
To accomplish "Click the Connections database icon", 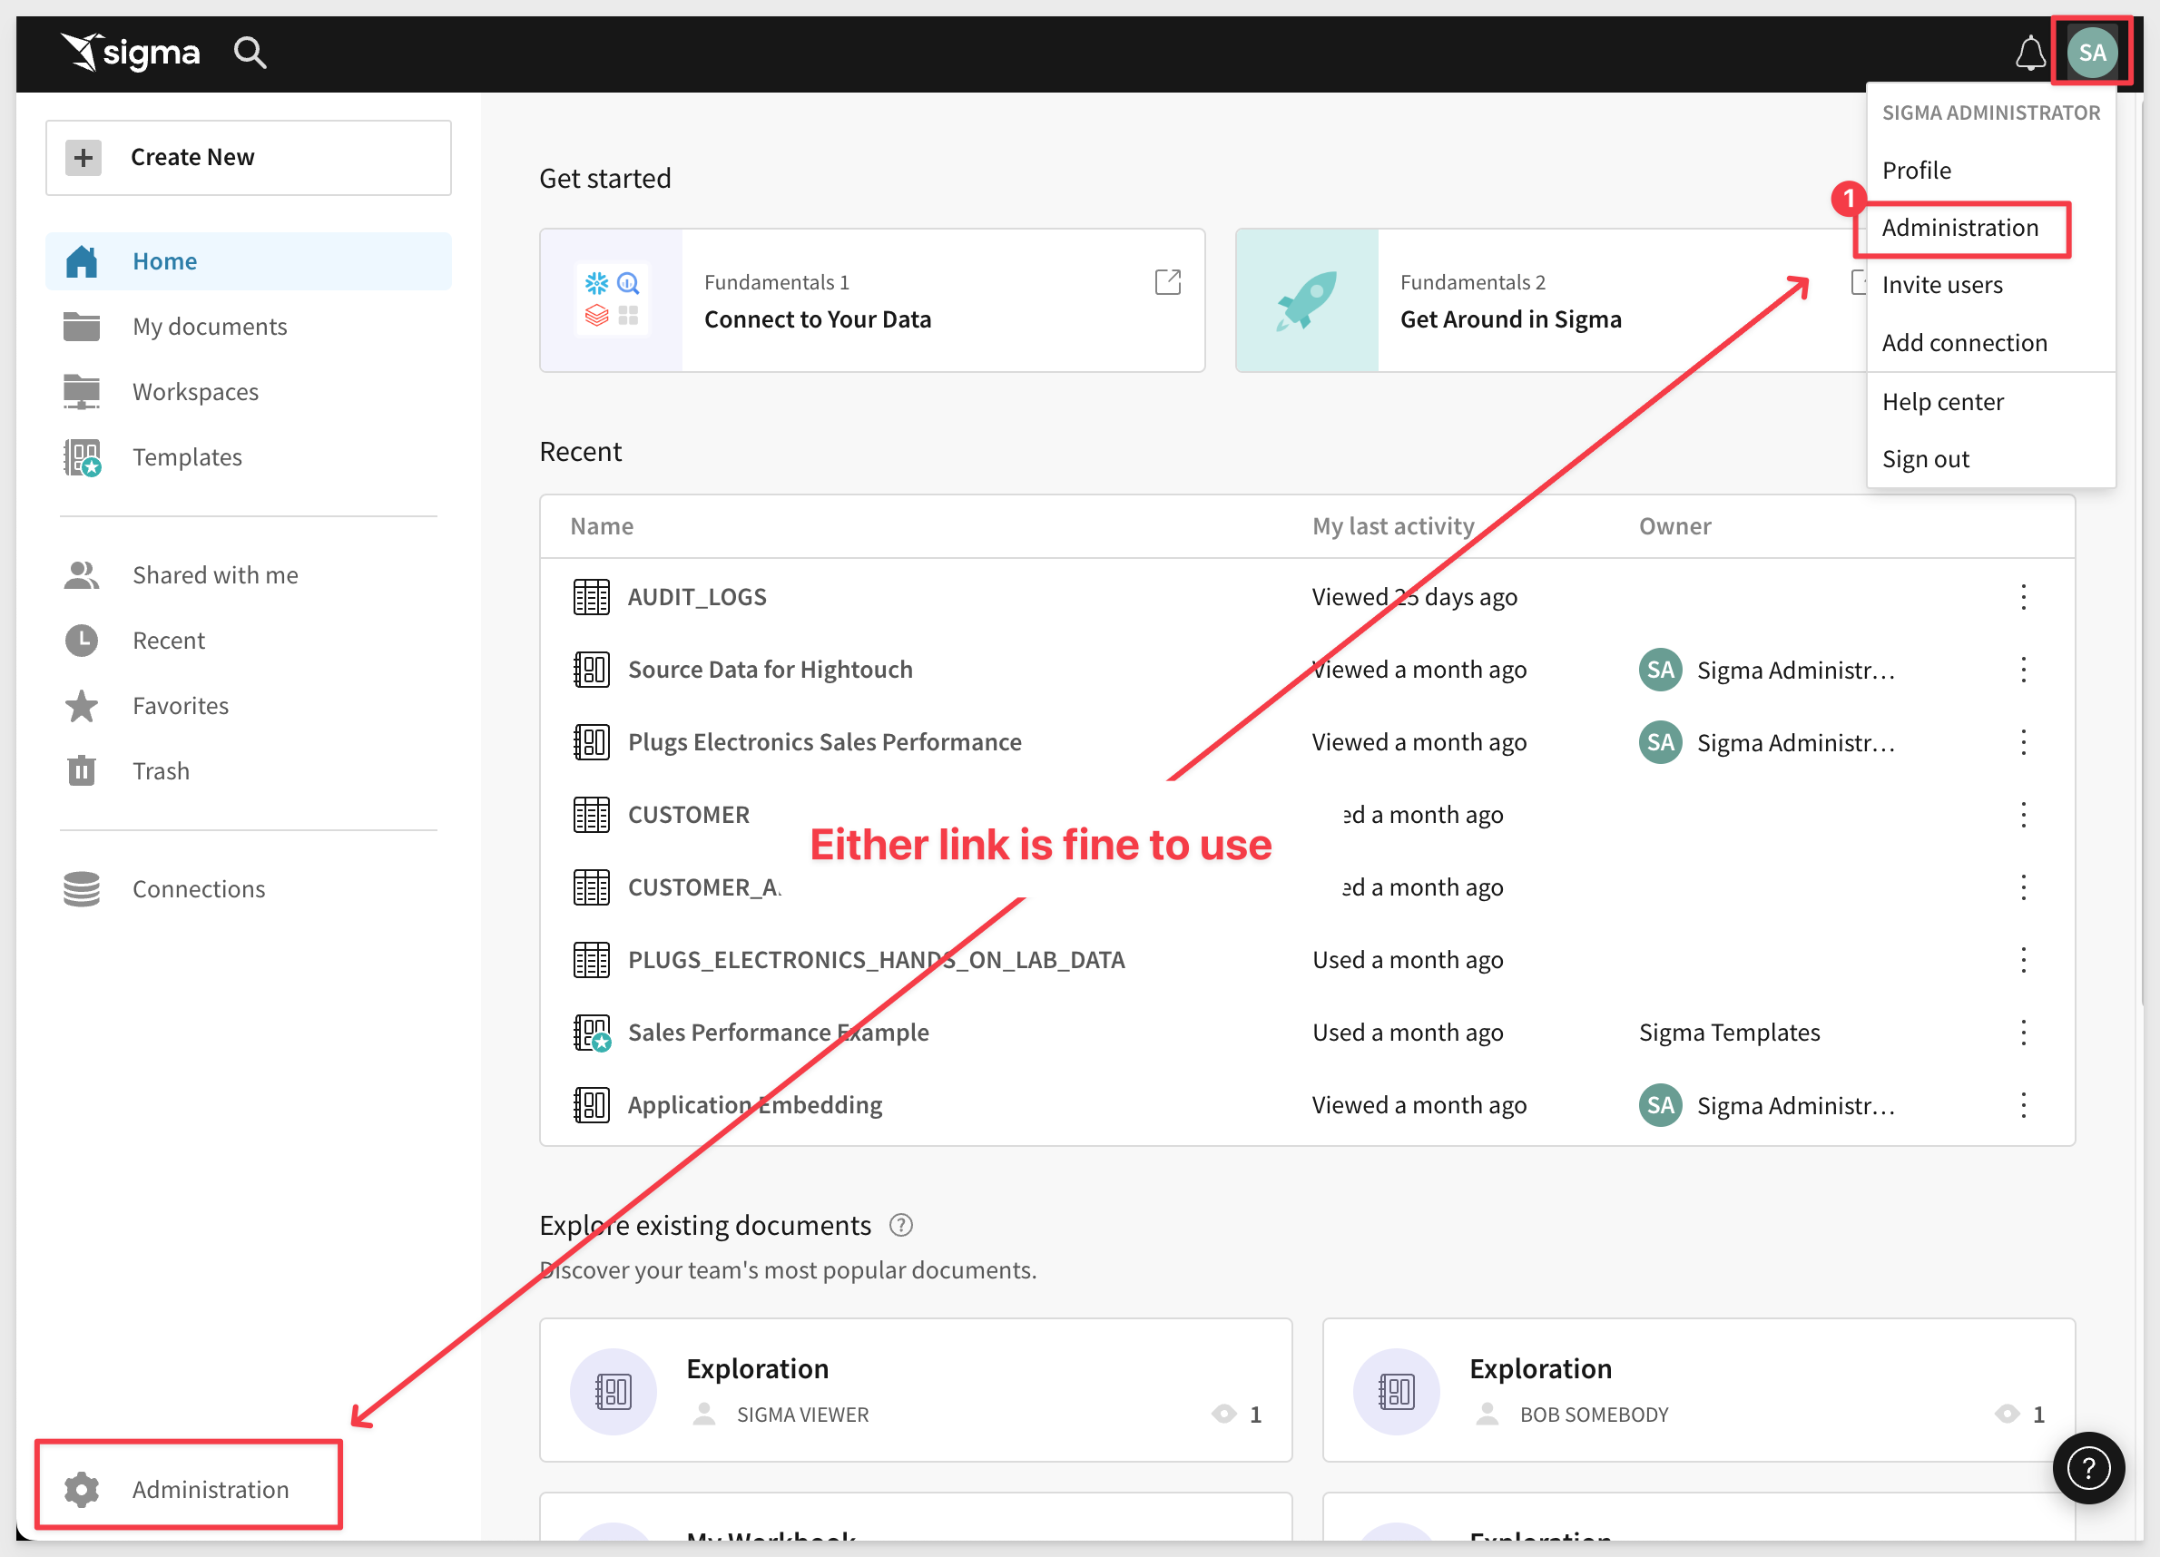I will tap(82, 888).
